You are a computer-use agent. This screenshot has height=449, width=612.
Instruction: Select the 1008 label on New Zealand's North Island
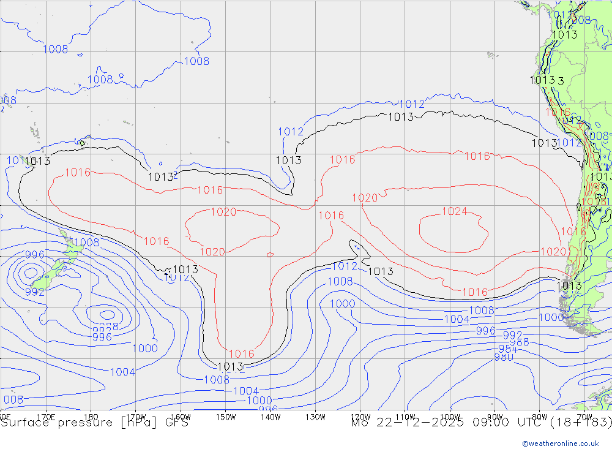click(x=87, y=243)
